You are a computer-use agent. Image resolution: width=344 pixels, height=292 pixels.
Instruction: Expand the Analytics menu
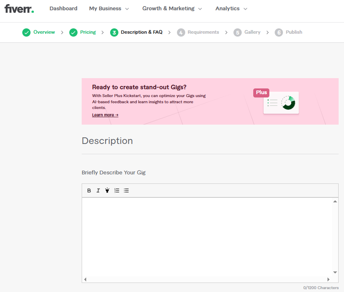coord(231,9)
